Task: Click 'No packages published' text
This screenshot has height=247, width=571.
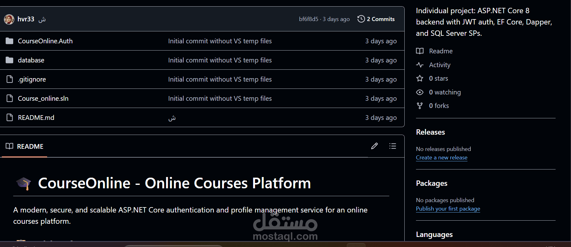Action: tap(445, 200)
